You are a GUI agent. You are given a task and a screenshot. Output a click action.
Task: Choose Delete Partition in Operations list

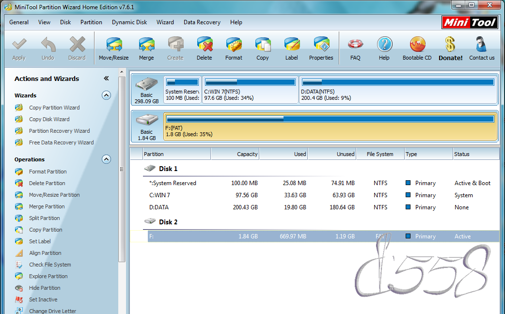pos(47,183)
